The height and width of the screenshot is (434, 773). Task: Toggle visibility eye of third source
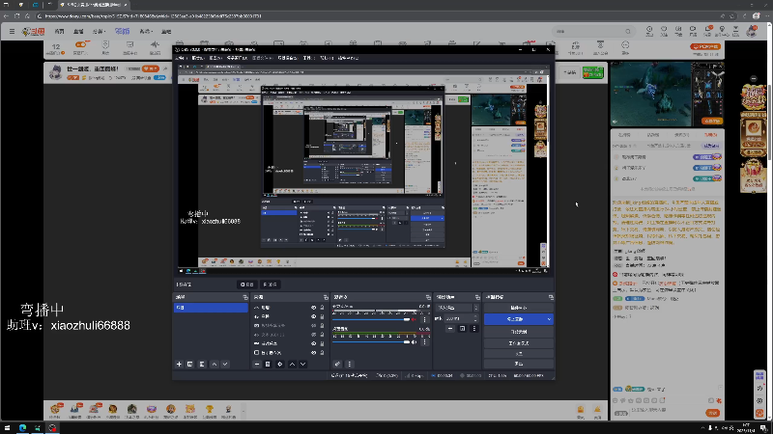point(313,325)
